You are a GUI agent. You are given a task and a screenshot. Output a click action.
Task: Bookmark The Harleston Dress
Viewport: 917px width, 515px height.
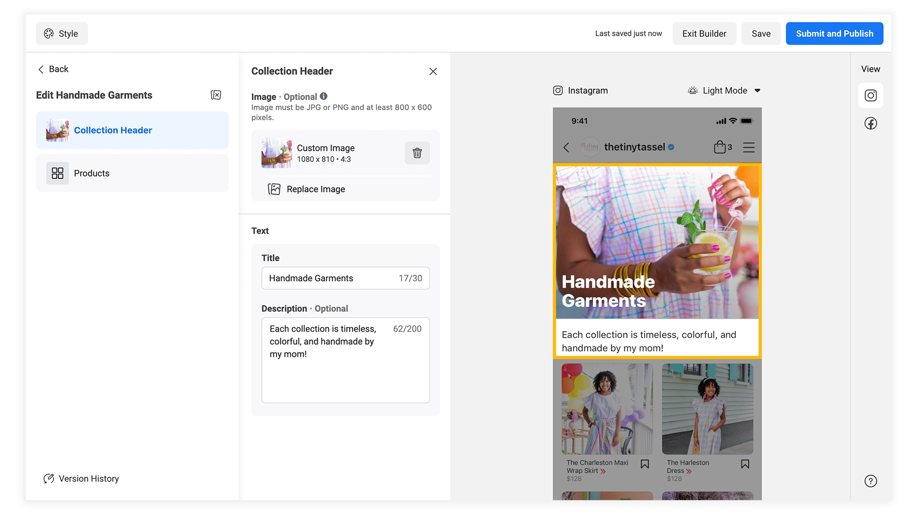[745, 463]
